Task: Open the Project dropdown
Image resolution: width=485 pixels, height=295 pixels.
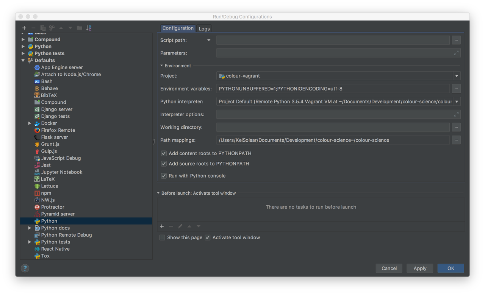Action: [457, 76]
